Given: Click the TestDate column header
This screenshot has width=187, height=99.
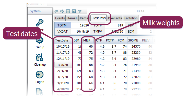Looking at the screenshot, I should pyautogui.click(x=63, y=40).
